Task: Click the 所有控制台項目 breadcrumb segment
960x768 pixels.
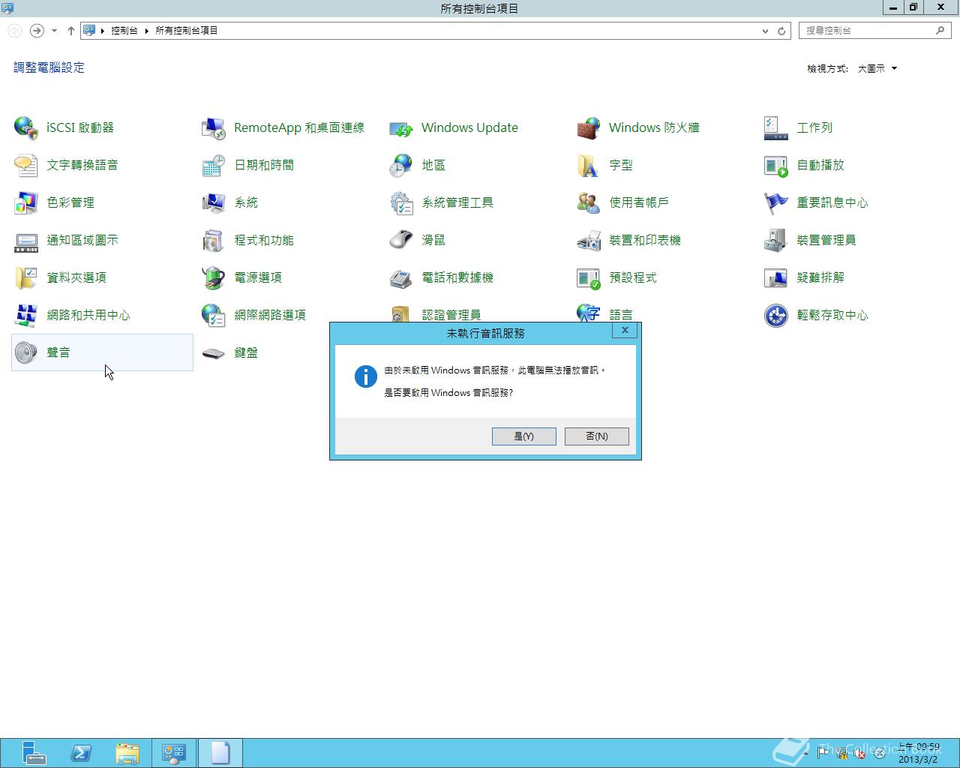Action: pos(186,31)
